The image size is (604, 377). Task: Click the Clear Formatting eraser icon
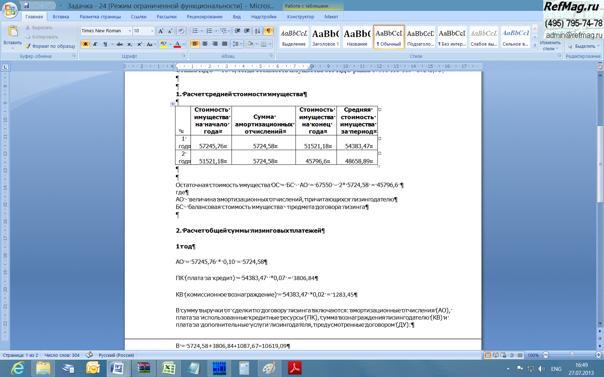click(x=181, y=31)
